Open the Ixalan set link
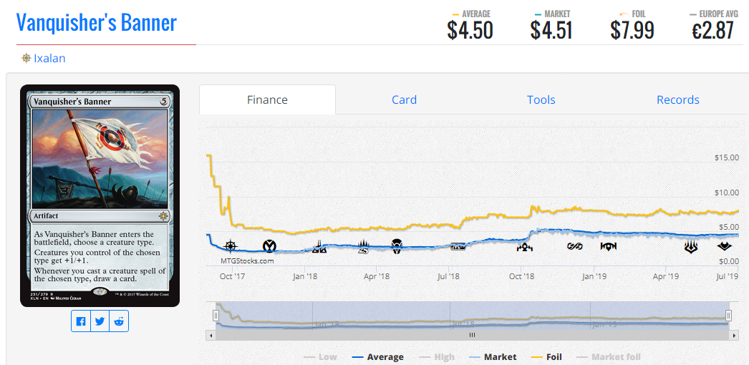Viewport: 749px width, 365px height. pos(49,58)
